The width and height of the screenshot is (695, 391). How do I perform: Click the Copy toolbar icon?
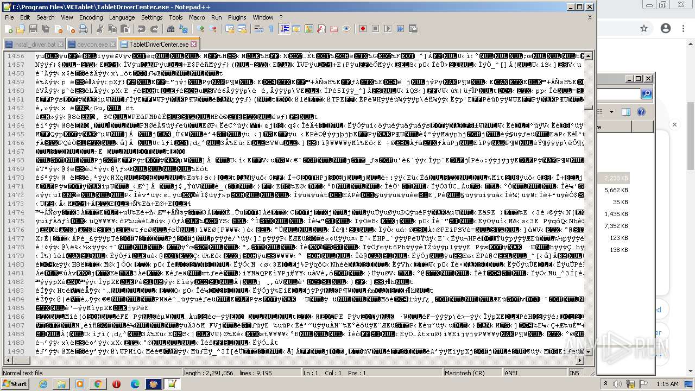pyautogui.click(x=112, y=29)
